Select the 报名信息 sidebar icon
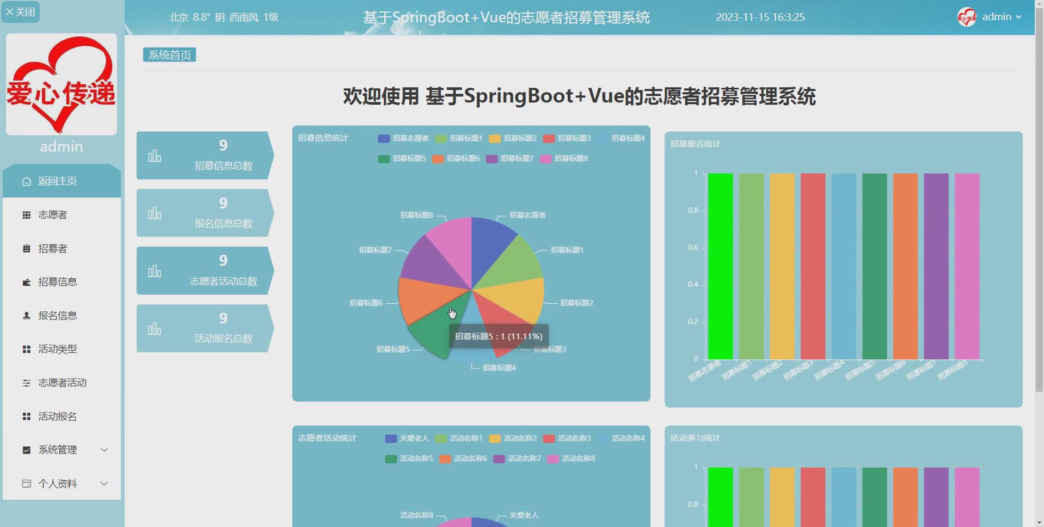 (x=26, y=315)
